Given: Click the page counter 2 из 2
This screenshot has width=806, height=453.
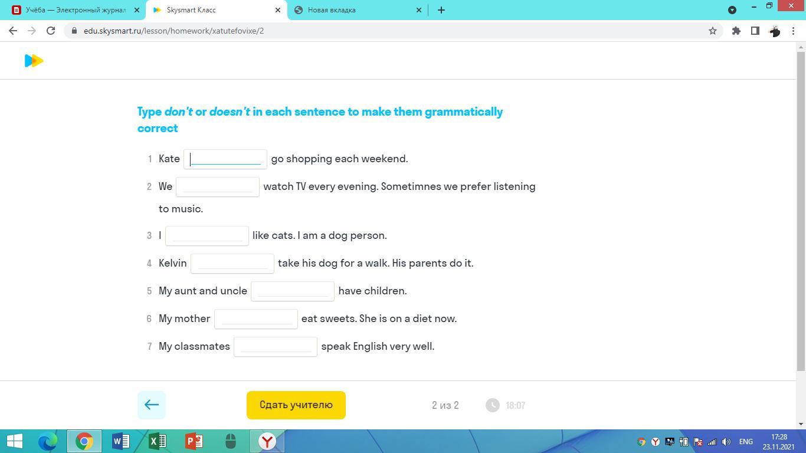Looking at the screenshot, I should (445, 405).
